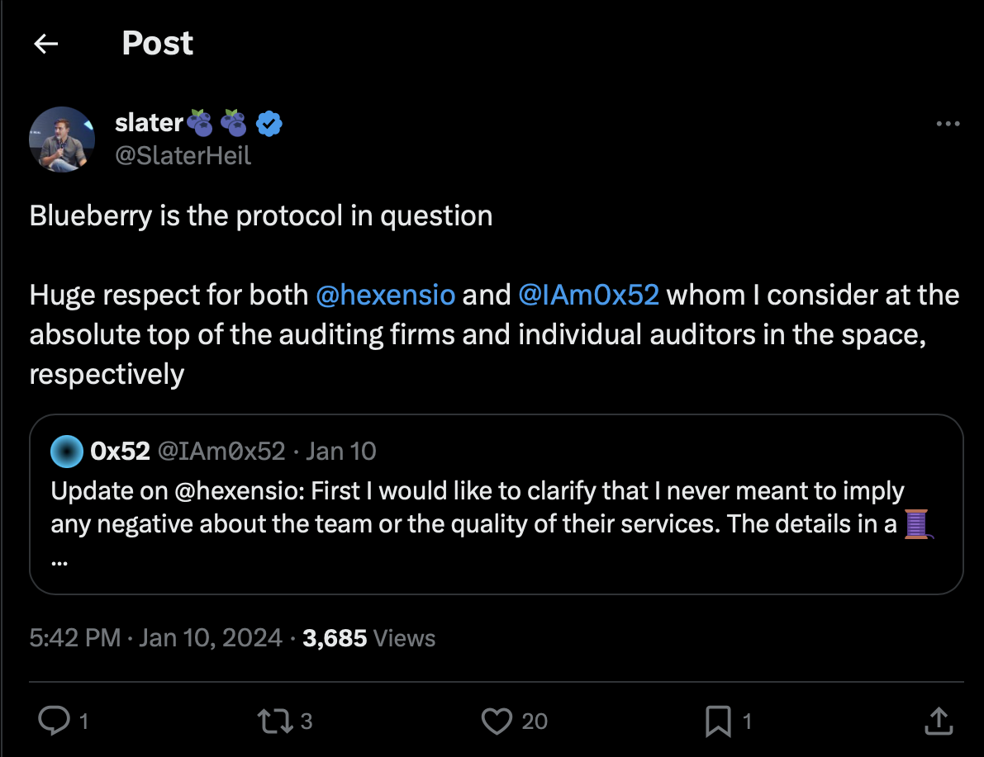
Task: Open the share post icon
Action: [938, 722]
